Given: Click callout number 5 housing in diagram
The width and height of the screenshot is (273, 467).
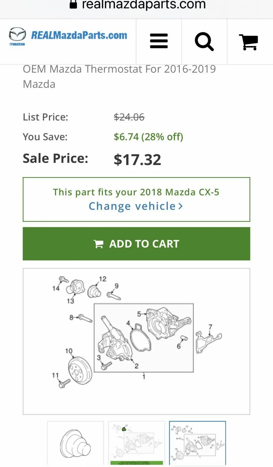Looking at the screenshot, I should point(139,314).
